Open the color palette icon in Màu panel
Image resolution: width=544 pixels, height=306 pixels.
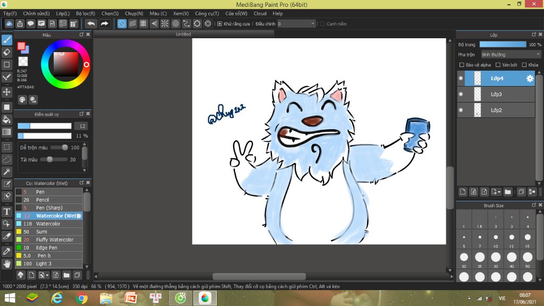coord(22,100)
